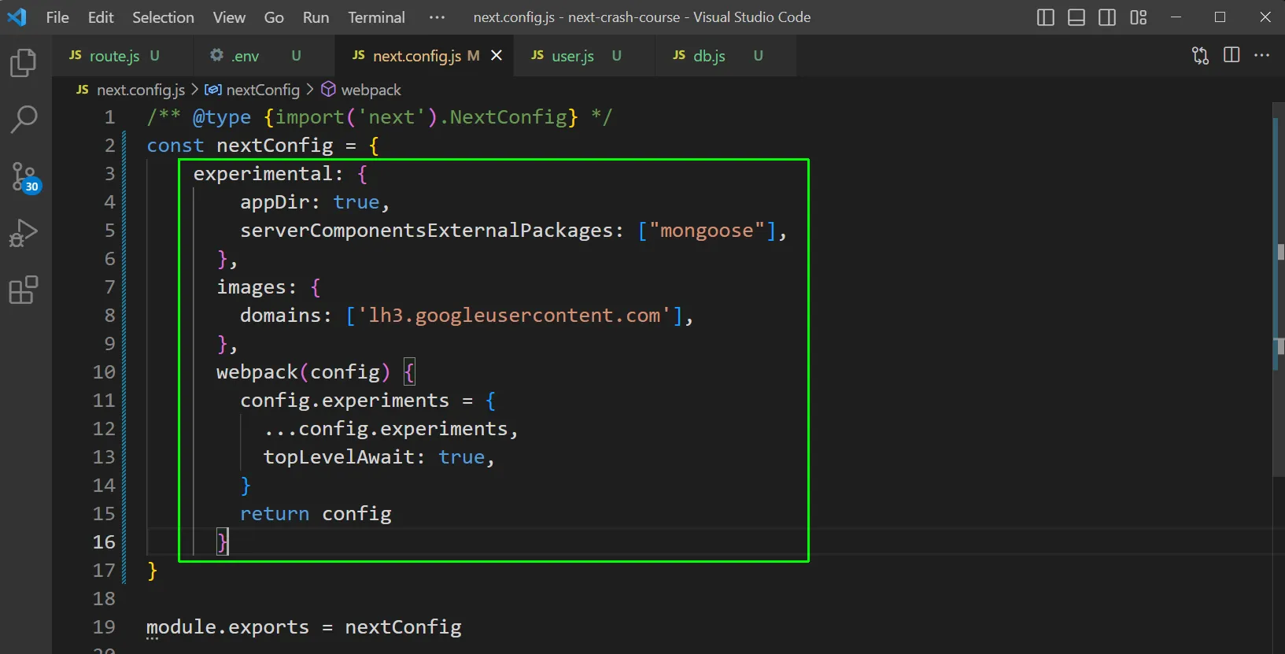
Task: Click 'serverComponentsExternalPackages' property name
Action: tap(426, 231)
